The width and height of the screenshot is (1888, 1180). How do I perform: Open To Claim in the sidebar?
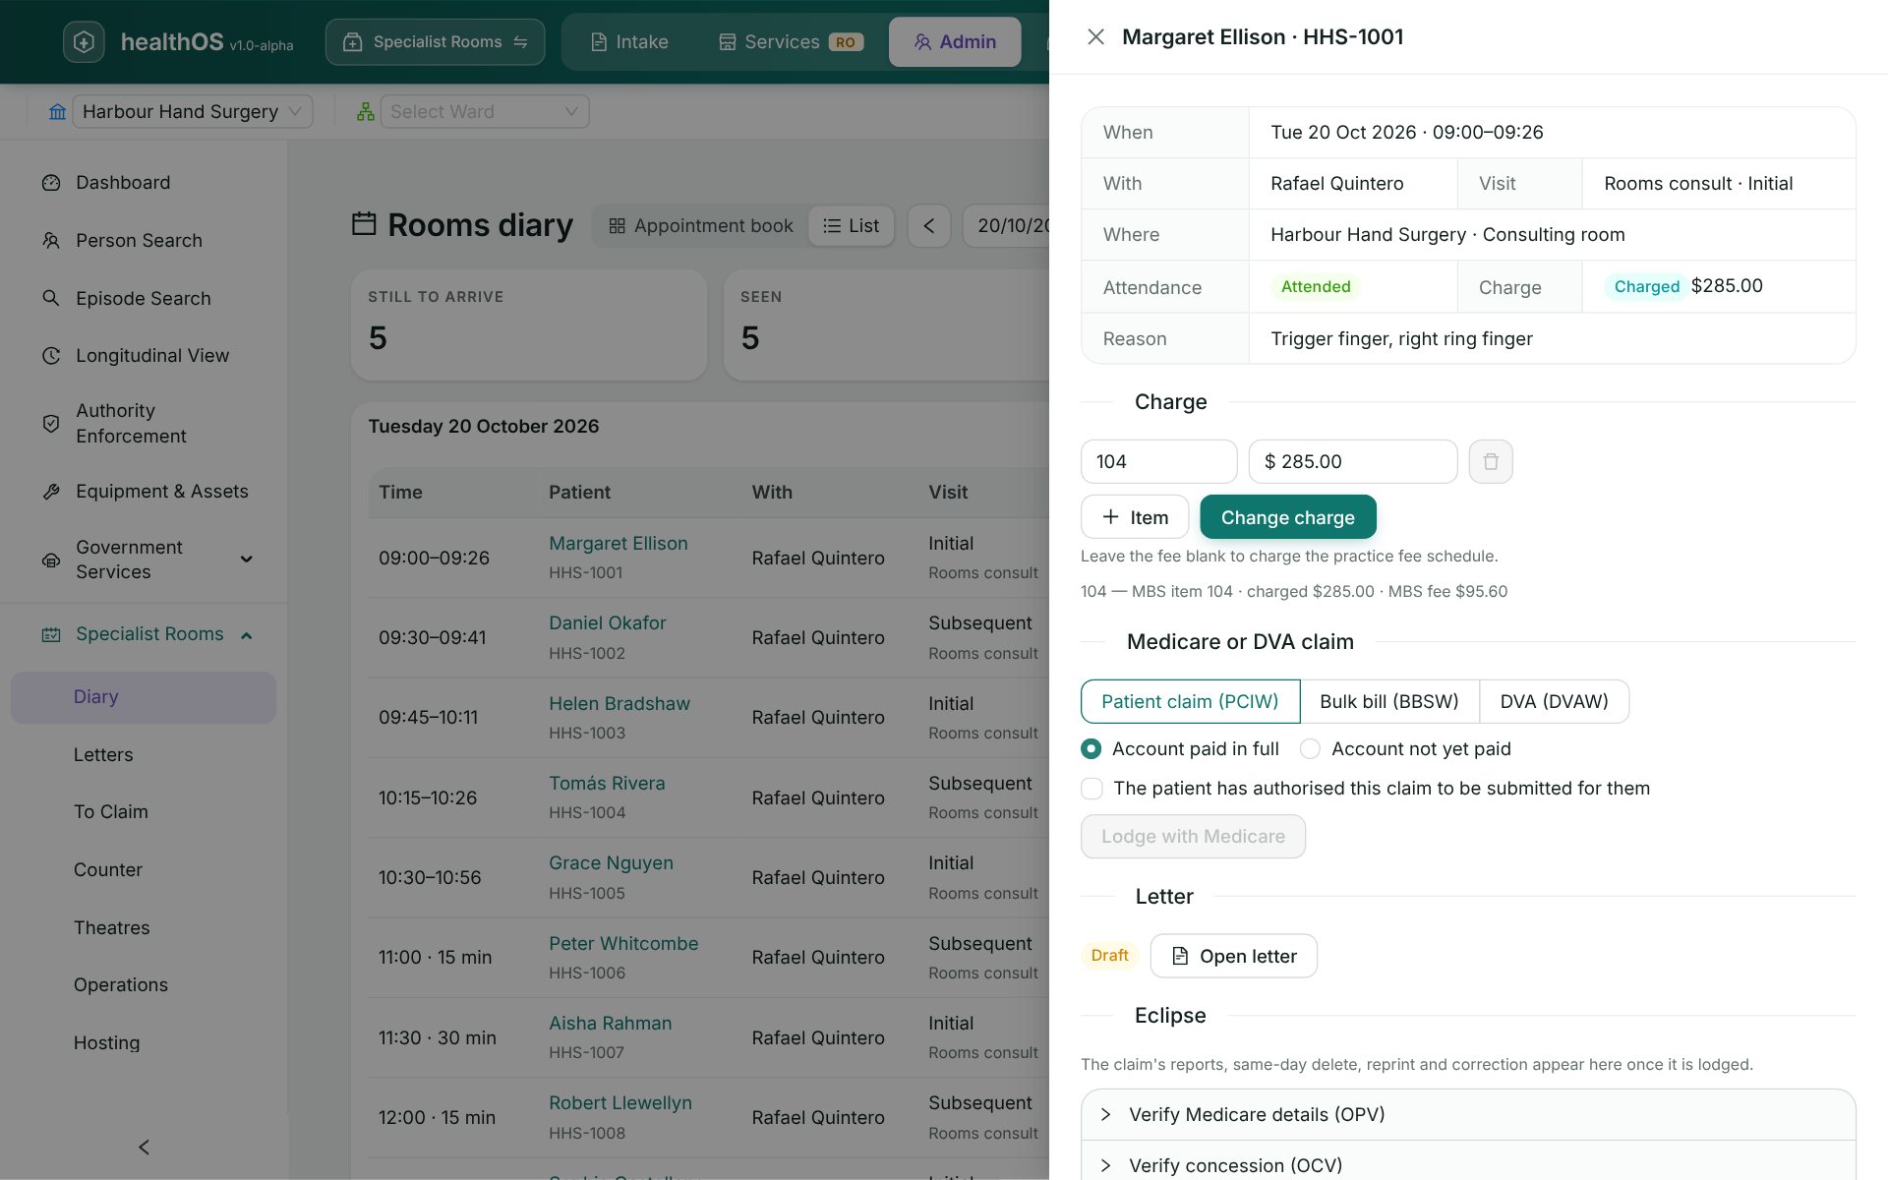coord(144,812)
